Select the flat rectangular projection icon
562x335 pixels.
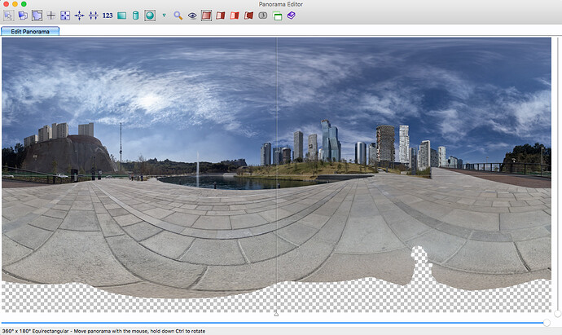122,15
